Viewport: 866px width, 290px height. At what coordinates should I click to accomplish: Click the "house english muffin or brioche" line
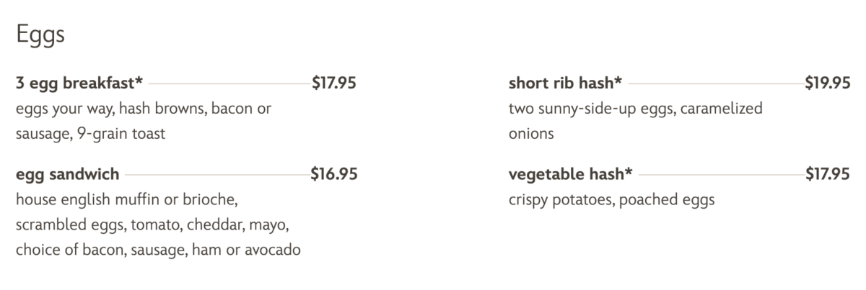[x=126, y=199]
